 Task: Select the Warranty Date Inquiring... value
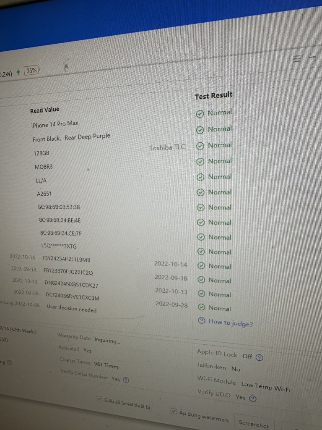[107, 341]
